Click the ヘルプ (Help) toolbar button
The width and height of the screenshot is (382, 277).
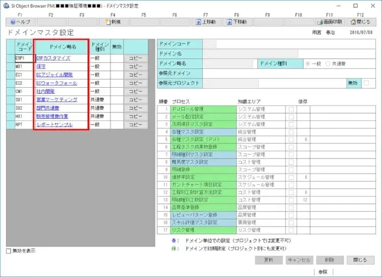click(20, 22)
